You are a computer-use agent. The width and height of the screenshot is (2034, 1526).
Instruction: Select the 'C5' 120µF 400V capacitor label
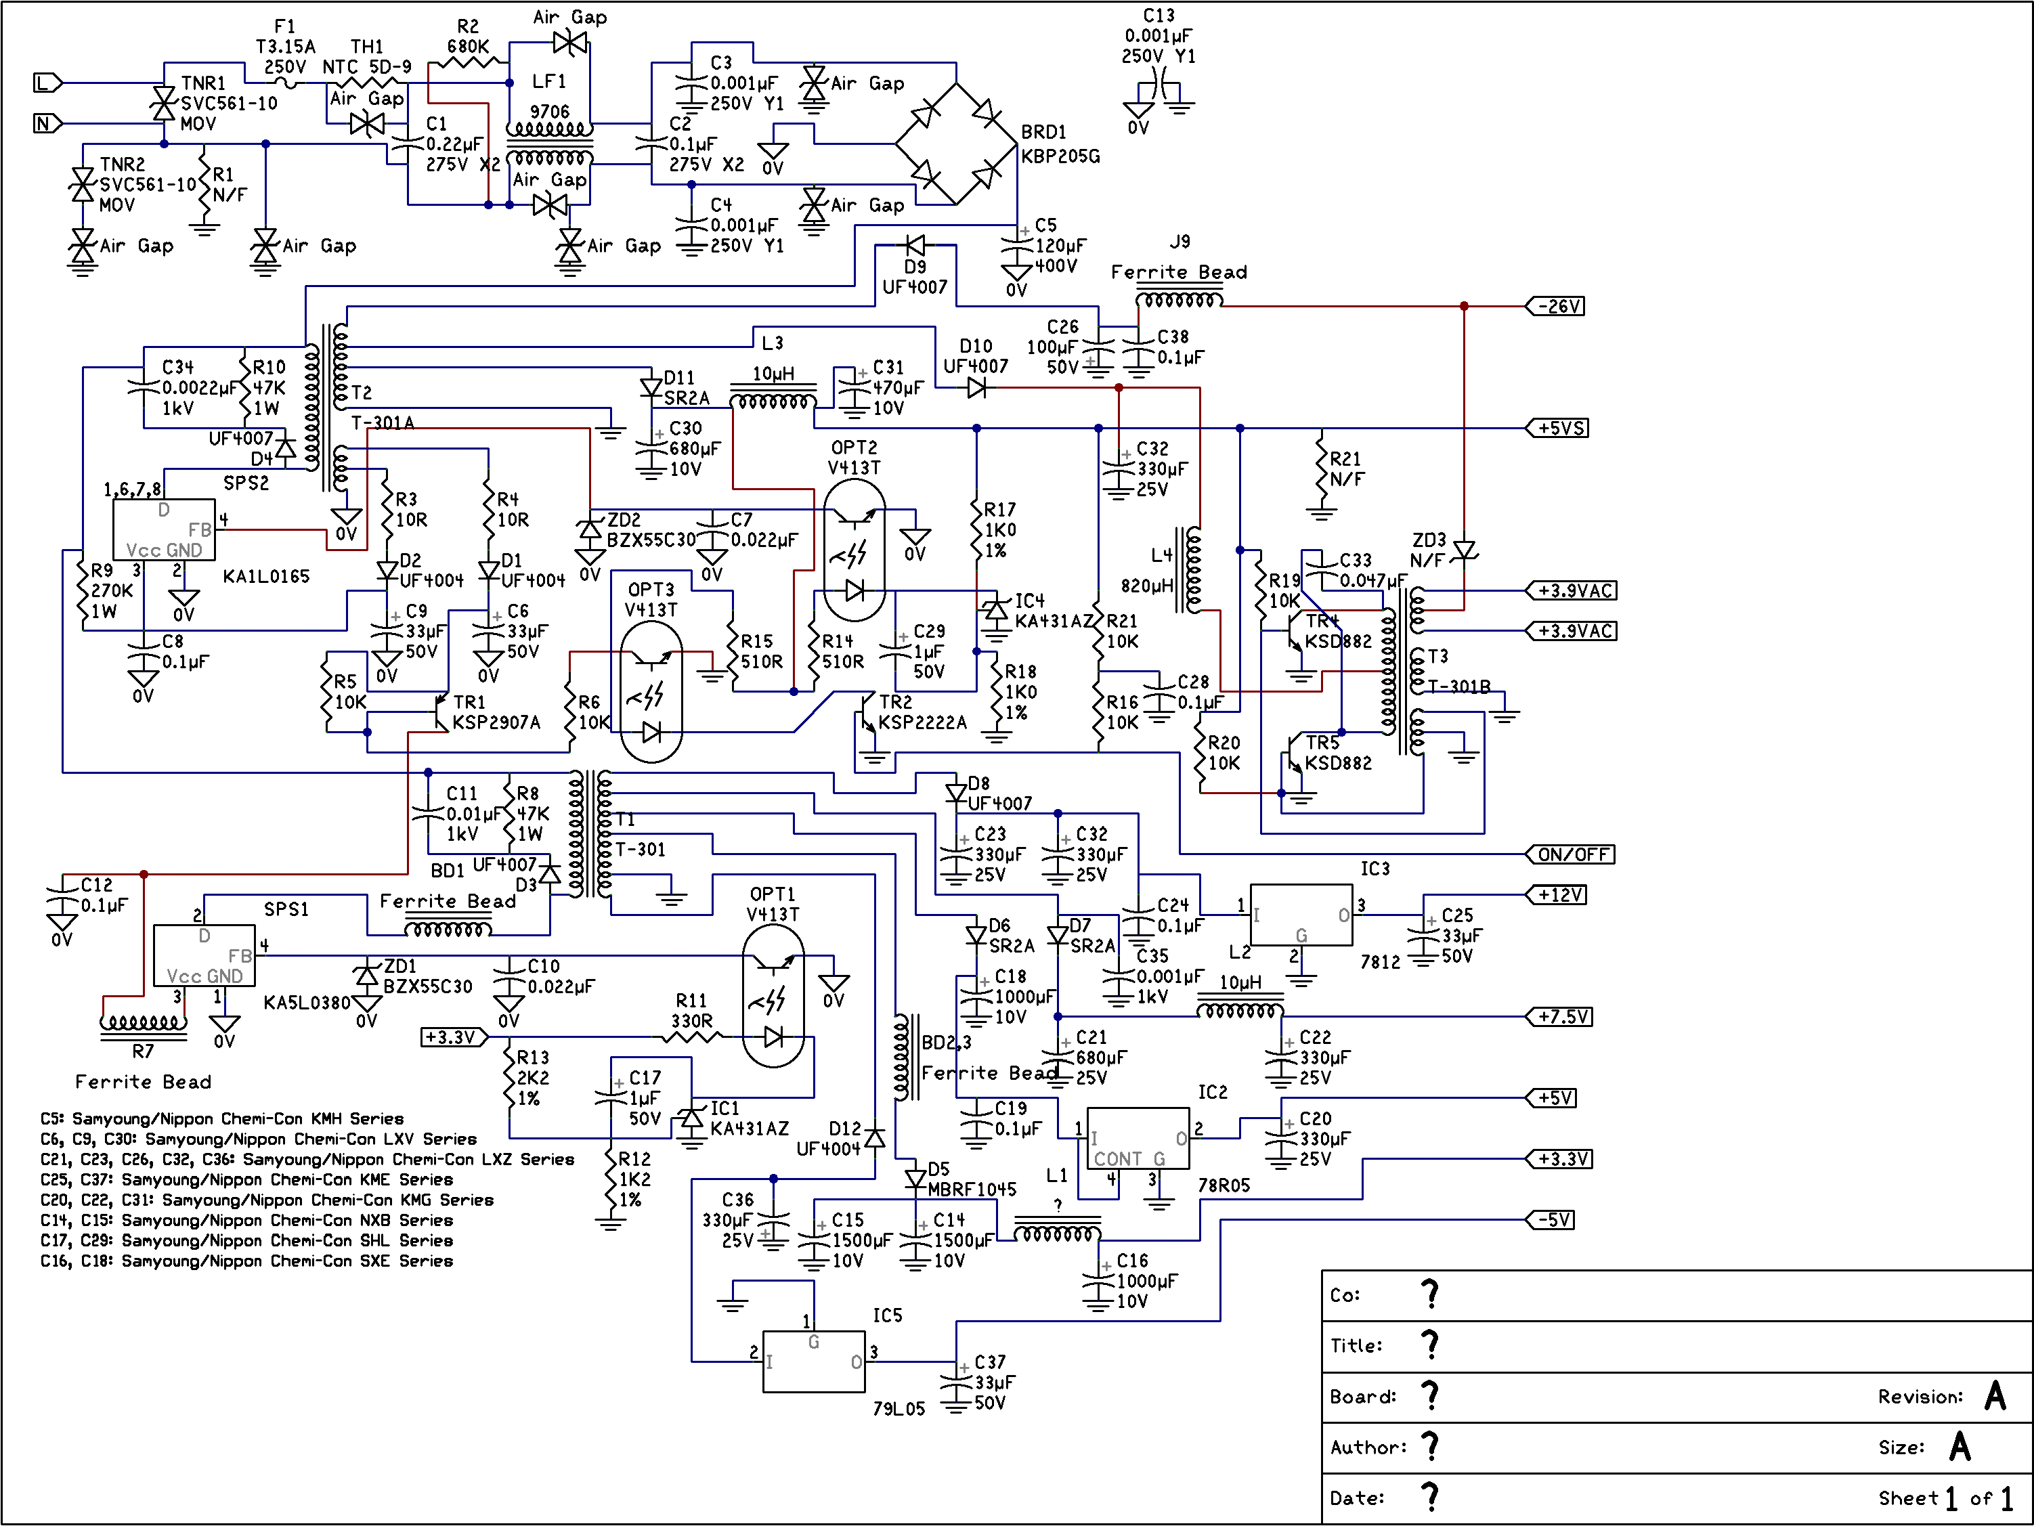click(x=1046, y=225)
